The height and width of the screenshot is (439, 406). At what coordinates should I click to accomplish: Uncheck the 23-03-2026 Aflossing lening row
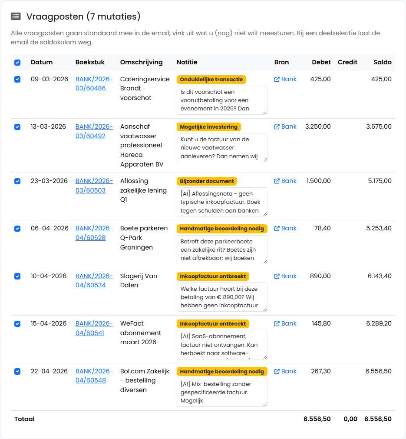tap(17, 181)
